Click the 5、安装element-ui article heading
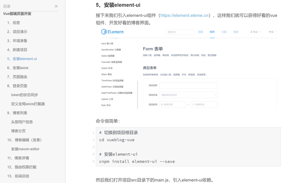 coord(118,5)
